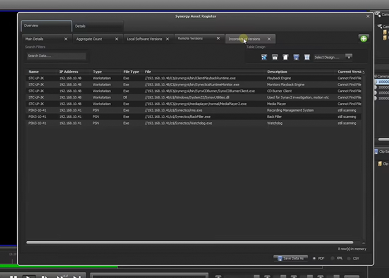Click the Dll file type cell

(x=125, y=97)
